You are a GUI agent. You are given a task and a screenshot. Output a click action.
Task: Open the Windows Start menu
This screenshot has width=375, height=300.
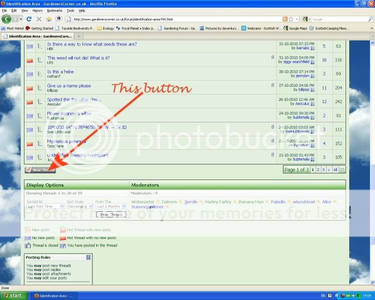(13, 296)
